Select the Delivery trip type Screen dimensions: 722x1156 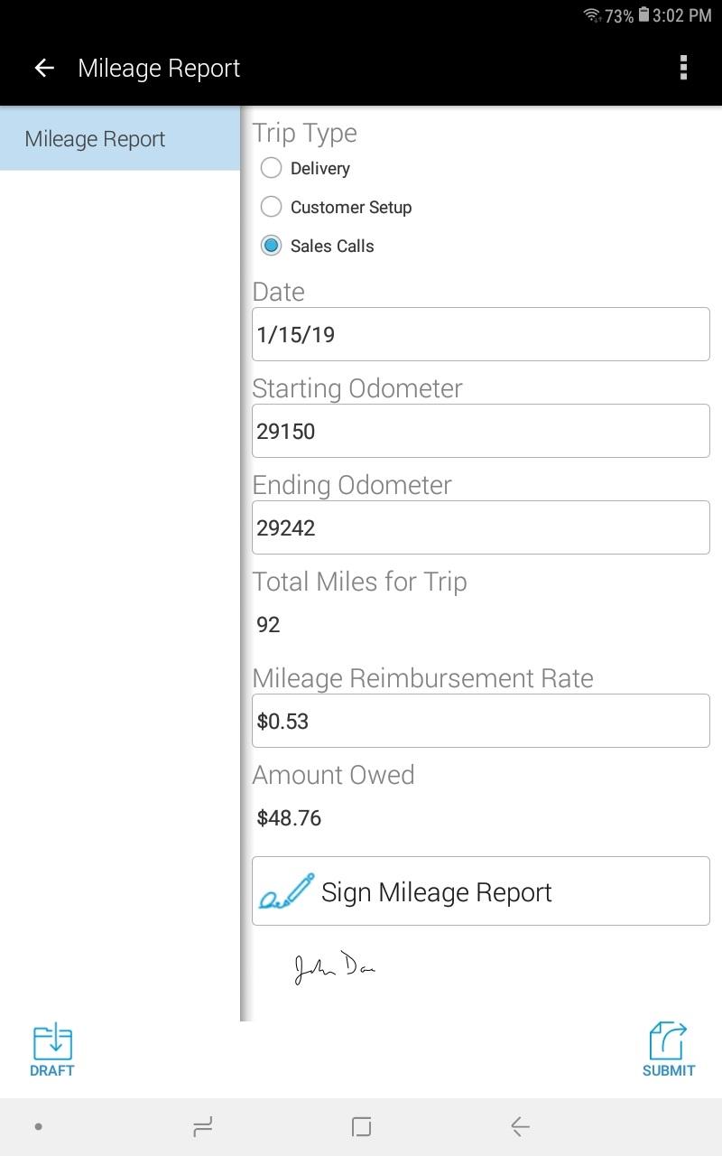[x=271, y=168]
